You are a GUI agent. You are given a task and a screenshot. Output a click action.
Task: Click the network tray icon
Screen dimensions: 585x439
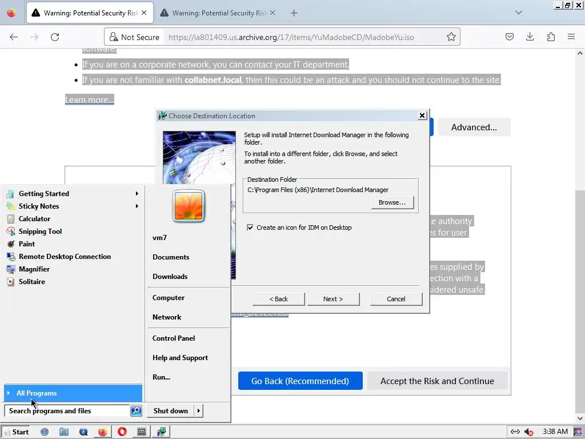click(x=515, y=432)
